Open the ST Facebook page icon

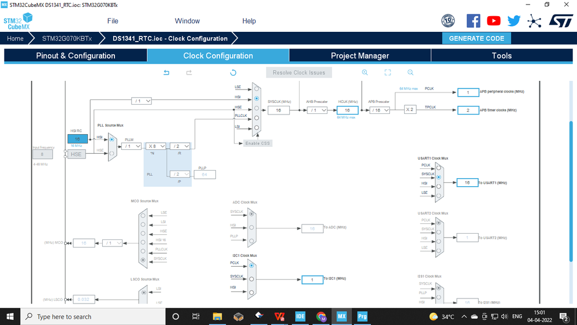point(473,21)
